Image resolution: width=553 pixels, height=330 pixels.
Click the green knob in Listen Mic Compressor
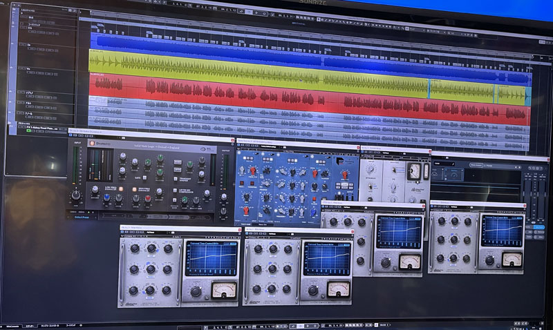[184, 201]
